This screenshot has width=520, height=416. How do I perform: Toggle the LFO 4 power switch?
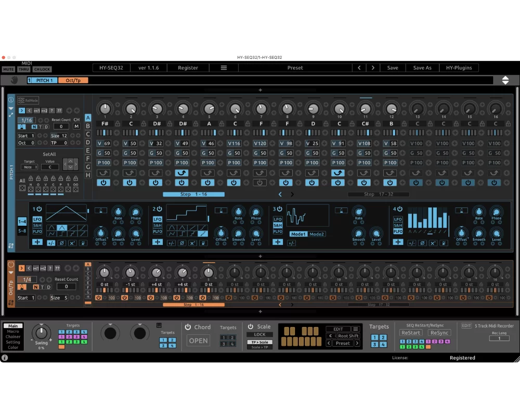coord(399,209)
